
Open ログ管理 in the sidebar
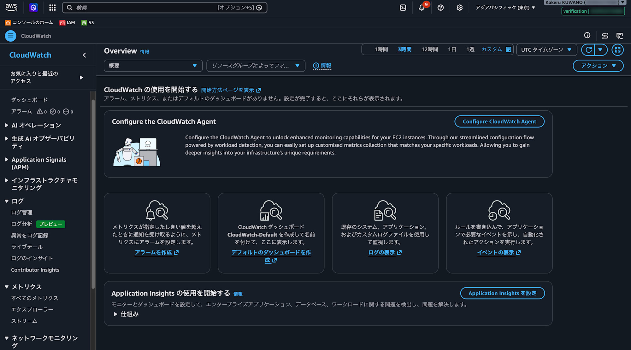point(22,213)
